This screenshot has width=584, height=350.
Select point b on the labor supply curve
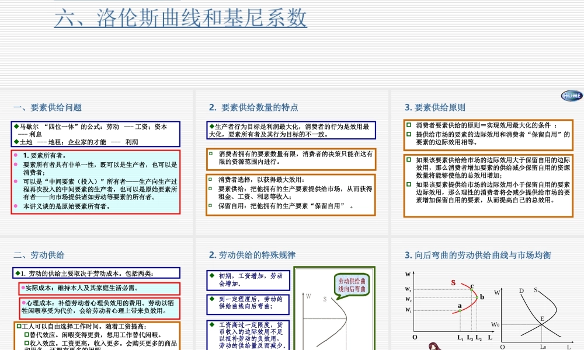pos(477,297)
